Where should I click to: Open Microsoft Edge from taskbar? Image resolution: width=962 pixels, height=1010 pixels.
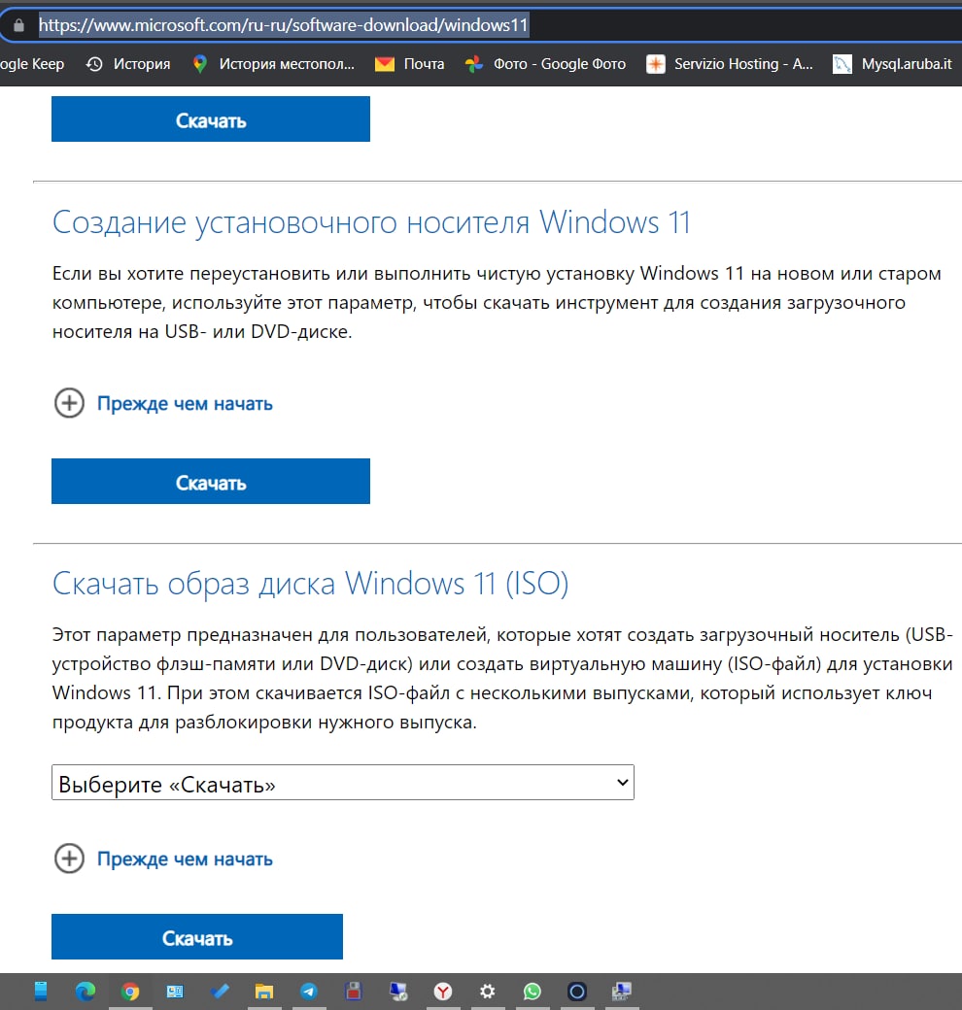(86, 992)
